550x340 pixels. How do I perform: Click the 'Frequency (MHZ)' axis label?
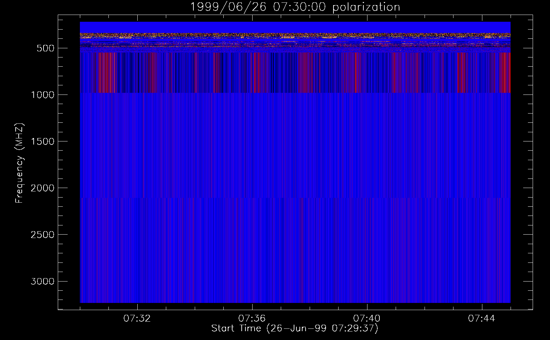click(20, 163)
